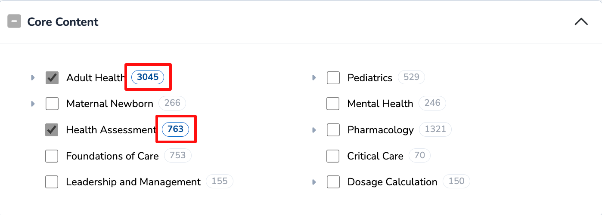Collapse the Core Content section chevron
The image size is (602, 215).
[x=581, y=22]
